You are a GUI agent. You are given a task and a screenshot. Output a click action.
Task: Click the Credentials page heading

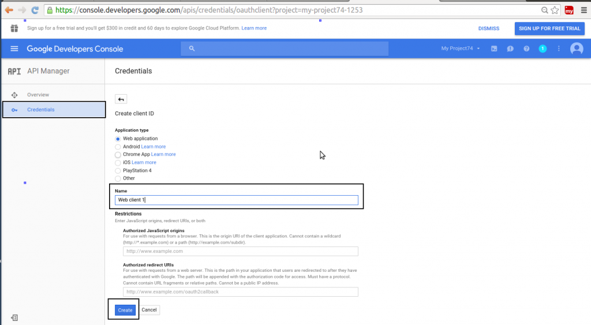[x=133, y=71]
